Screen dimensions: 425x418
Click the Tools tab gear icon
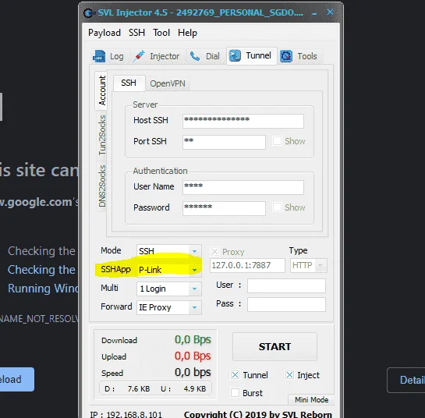pyautogui.click(x=286, y=56)
